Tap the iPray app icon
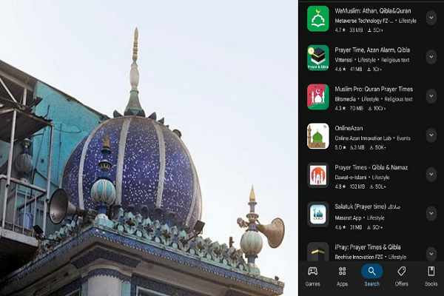This screenshot has height=296, width=444. click(x=318, y=252)
